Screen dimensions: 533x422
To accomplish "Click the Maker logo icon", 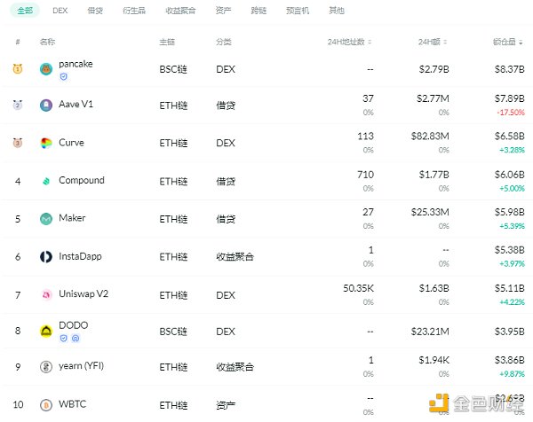I will (x=46, y=218).
